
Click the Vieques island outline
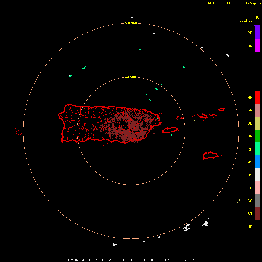(x=170, y=130)
